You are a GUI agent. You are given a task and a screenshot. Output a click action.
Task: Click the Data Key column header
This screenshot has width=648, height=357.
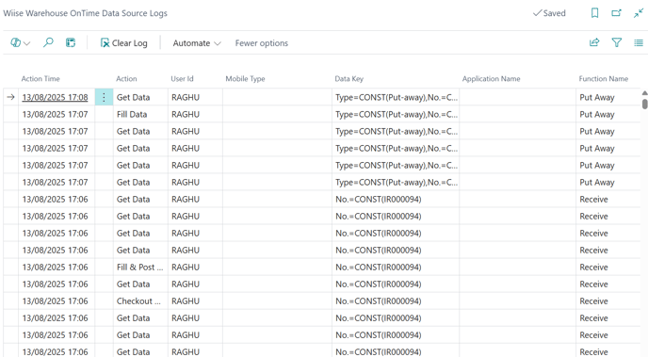click(349, 79)
